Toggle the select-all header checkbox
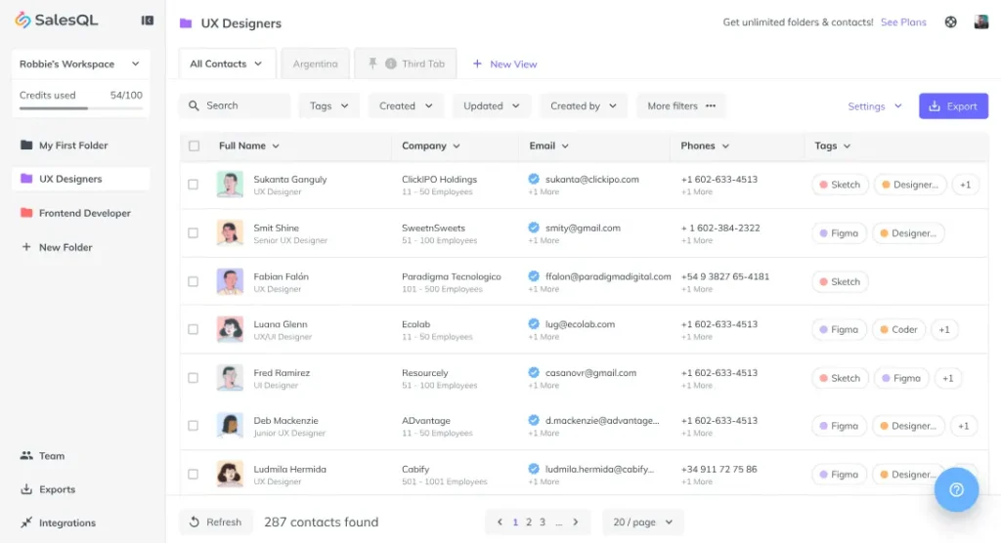 (x=195, y=146)
